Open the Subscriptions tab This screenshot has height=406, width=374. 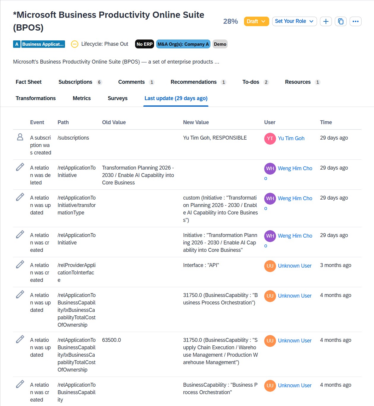point(80,82)
